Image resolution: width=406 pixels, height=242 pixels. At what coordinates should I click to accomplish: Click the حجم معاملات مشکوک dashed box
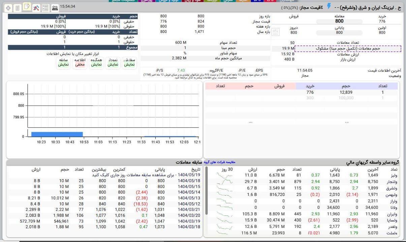pos(348,49)
